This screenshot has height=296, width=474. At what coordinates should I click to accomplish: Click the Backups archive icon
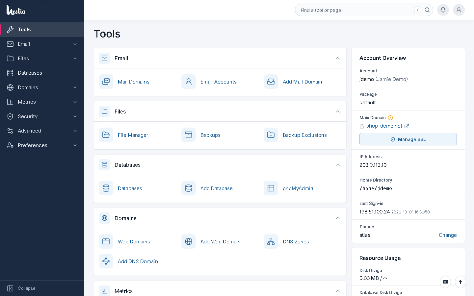pos(189,135)
